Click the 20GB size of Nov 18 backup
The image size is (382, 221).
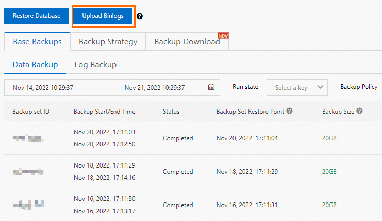(329, 172)
